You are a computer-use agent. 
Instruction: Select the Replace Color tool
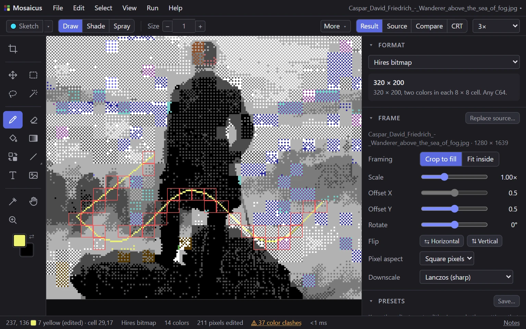click(13, 157)
